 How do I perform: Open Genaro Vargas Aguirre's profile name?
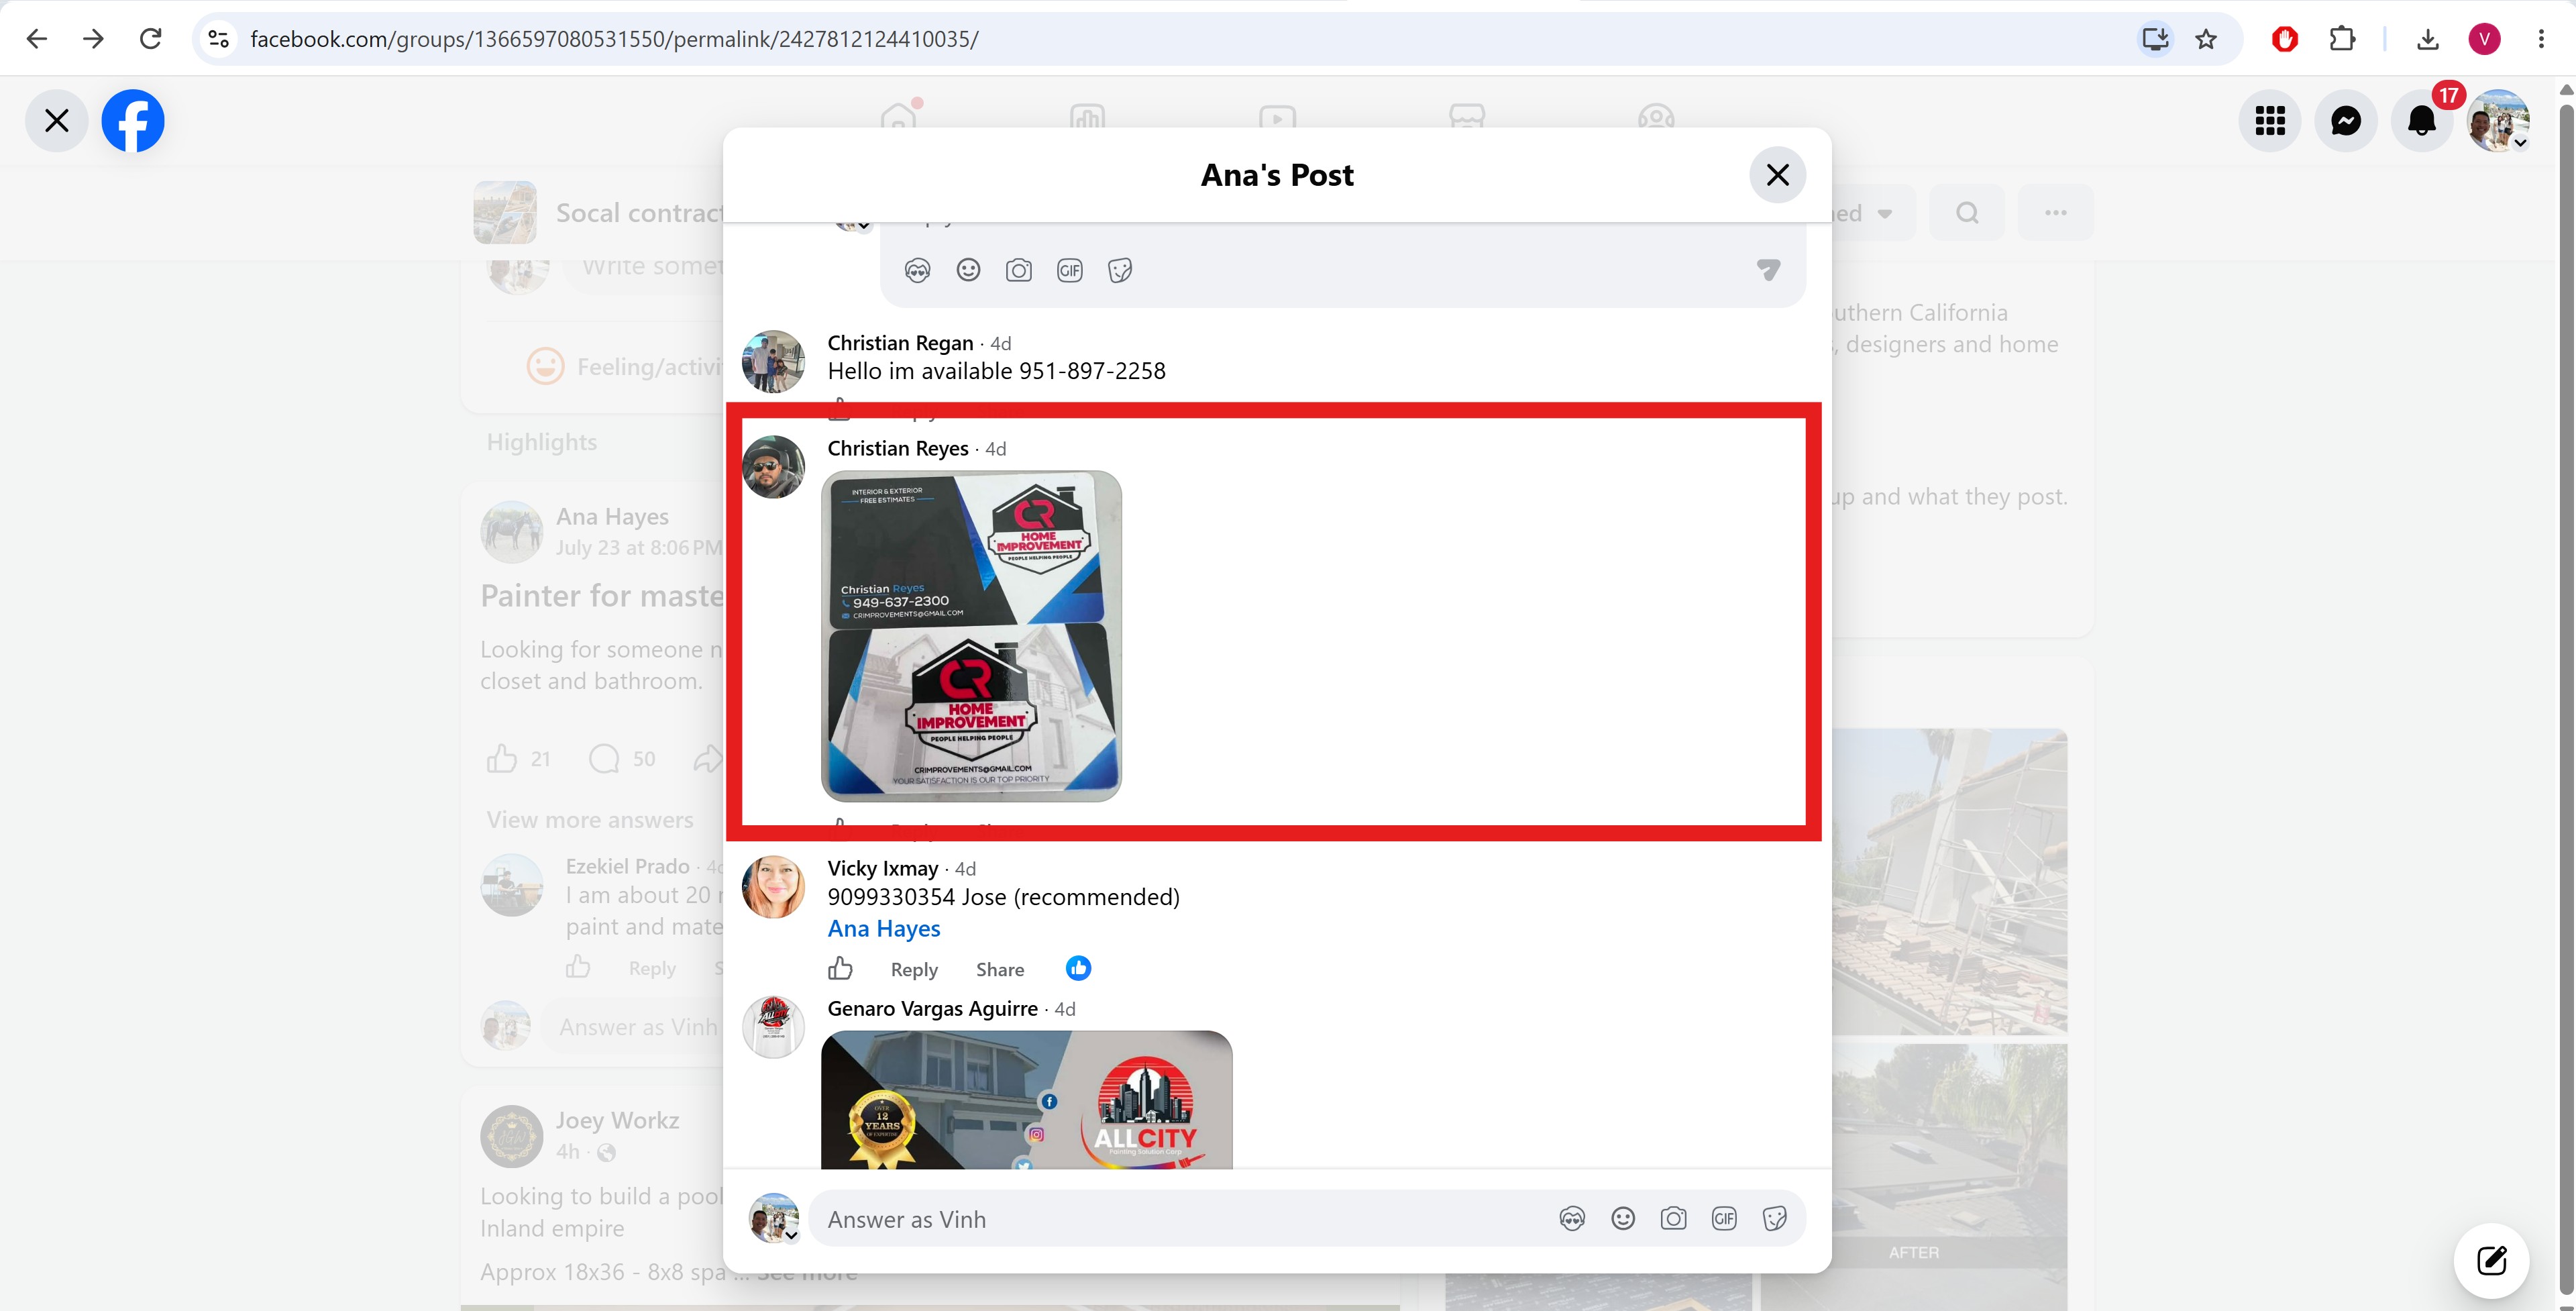point(932,1009)
